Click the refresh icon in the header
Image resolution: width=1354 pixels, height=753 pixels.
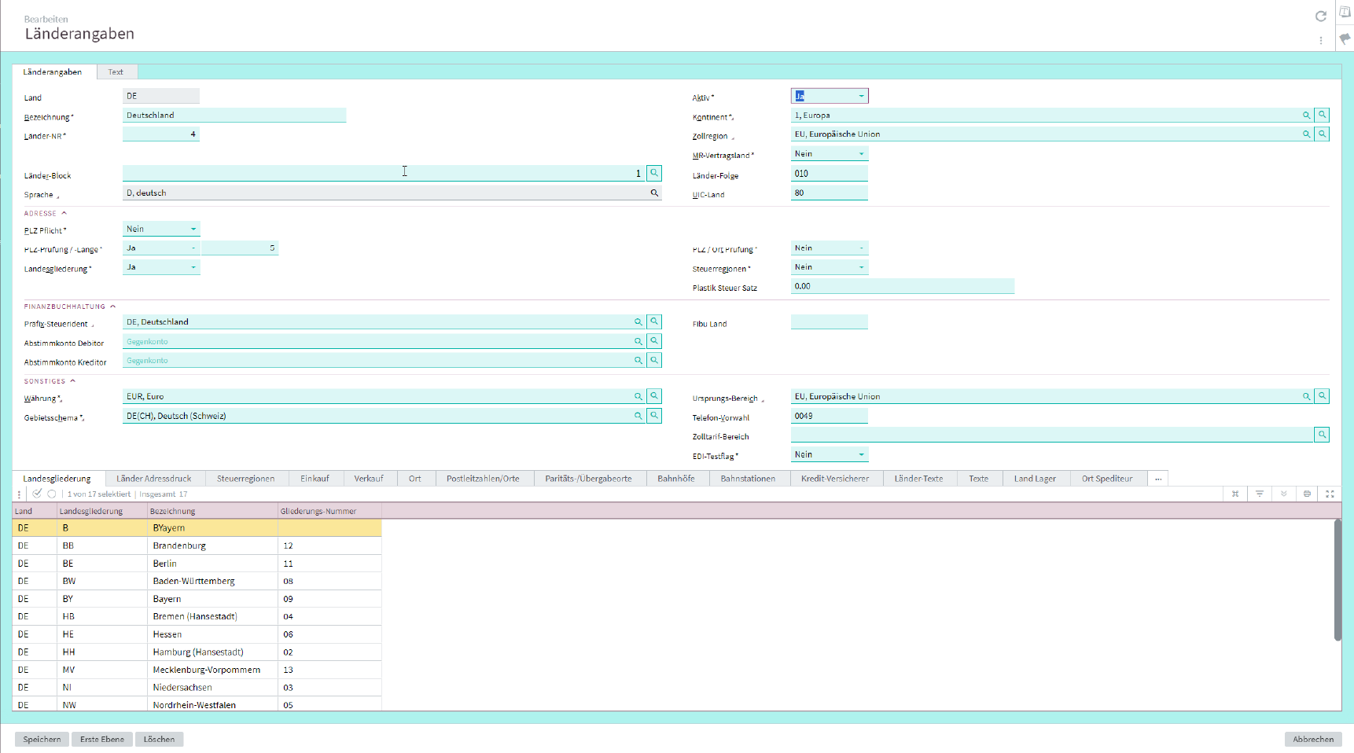pyautogui.click(x=1321, y=17)
